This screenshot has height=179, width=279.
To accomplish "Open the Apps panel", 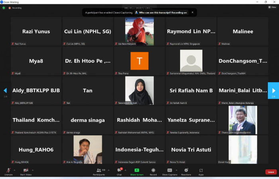I will tap(201, 171).
